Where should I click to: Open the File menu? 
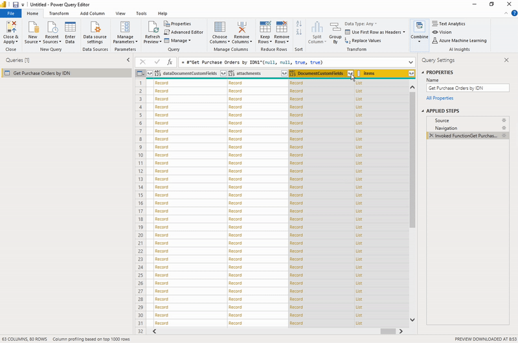pos(10,14)
